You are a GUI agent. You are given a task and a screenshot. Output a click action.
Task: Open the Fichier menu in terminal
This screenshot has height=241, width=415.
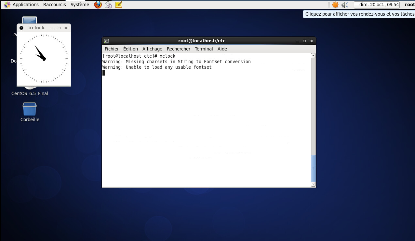coord(112,49)
